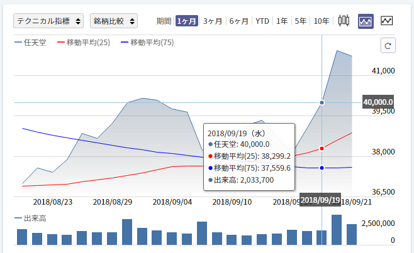Click the 40,000.0 crosshair price label
This screenshot has height=253, width=414.
tap(378, 102)
